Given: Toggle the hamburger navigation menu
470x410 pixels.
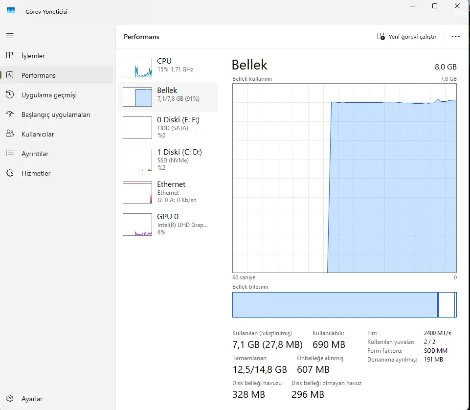Looking at the screenshot, I should click(x=10, y=36).
